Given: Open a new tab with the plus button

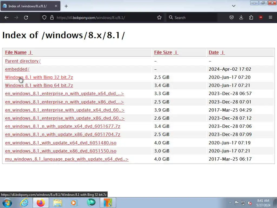Looking at the screenshot, I should click(66, 6).
